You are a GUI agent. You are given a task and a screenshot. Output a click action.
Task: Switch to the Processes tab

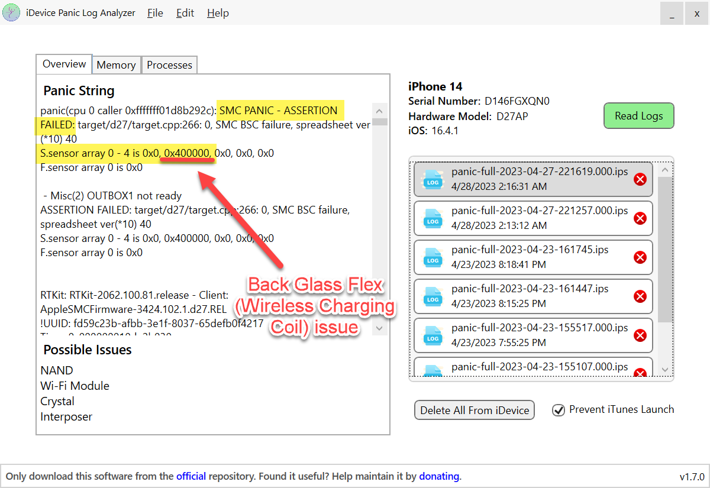[169, 65]
